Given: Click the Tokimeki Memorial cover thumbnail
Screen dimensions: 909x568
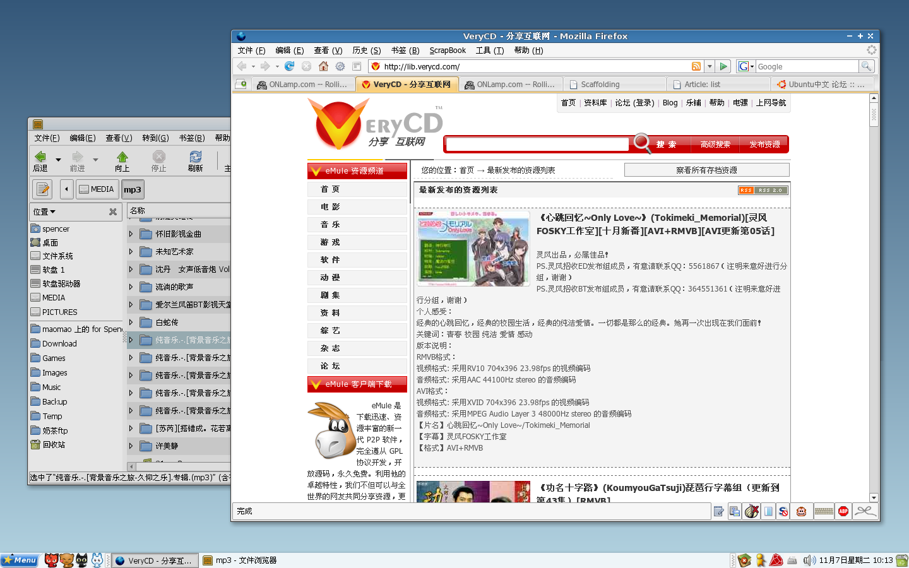Looking at the screenshot, I should [473, 248].
